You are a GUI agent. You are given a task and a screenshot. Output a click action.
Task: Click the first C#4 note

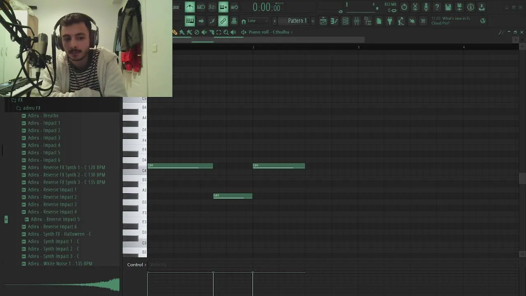click(x=180, y=166)
